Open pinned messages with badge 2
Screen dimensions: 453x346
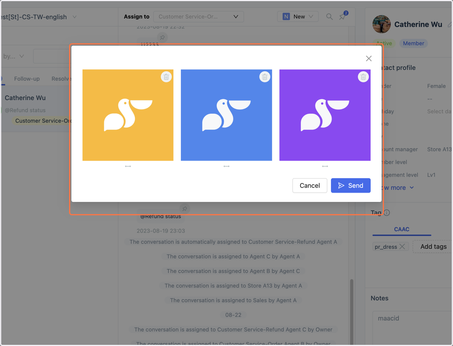click(x=343, y=16)
